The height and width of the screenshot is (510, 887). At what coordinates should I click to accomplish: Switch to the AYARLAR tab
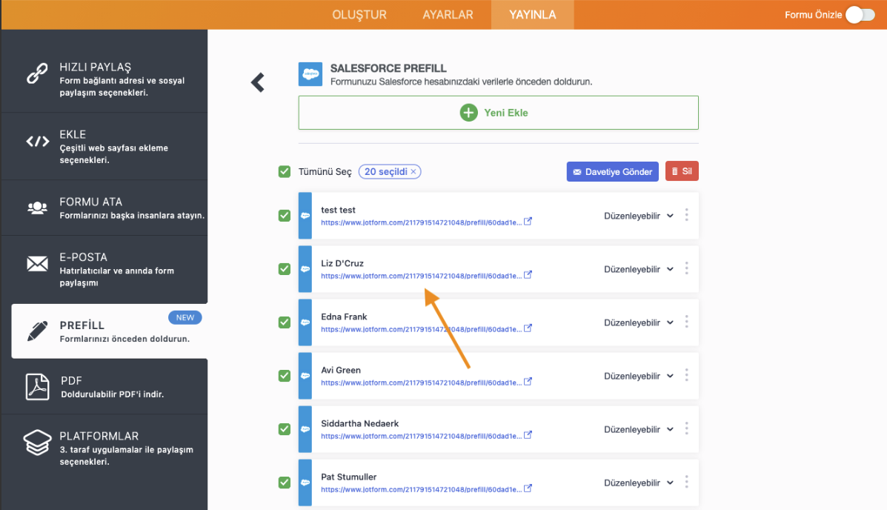click(448, 15)
